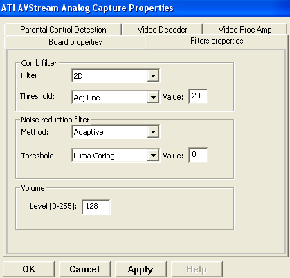
Task: Open the Adj Line threshold dropdown arrow
Action: click(153, 98)
